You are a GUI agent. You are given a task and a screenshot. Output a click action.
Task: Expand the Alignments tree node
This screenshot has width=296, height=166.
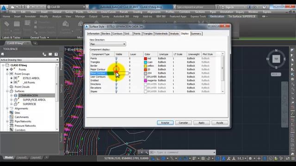[x=7, y=108]
